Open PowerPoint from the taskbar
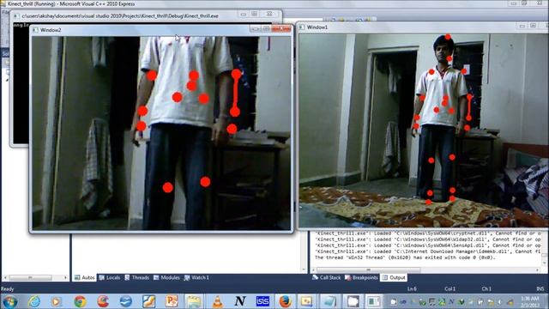 [x=172, y=301]
